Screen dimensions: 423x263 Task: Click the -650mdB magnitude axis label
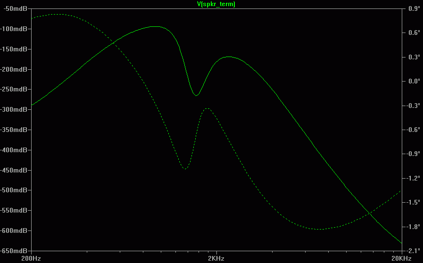(14, 251)
